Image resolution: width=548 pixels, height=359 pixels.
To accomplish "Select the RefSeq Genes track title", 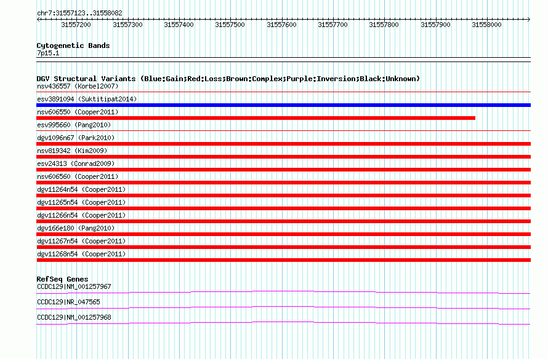I will pyautogui.click(x=62, y=279).
